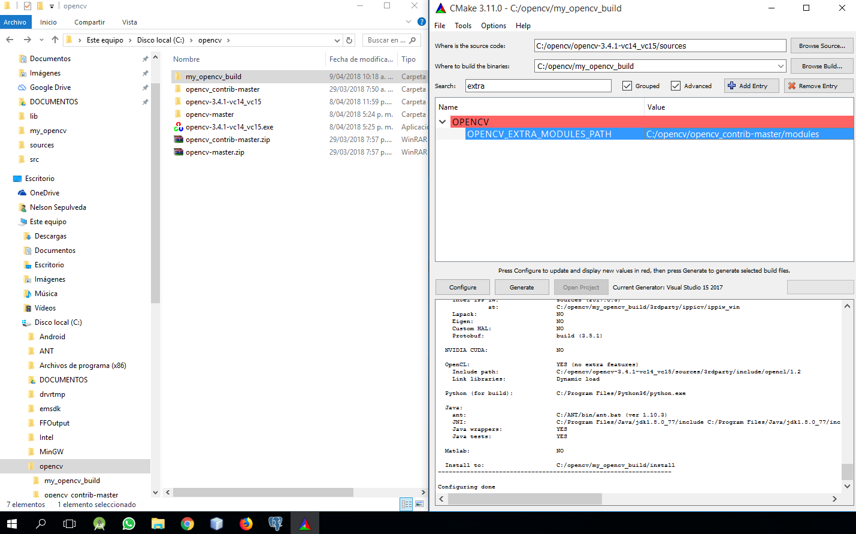Switch Explorer to details view icon
The height and width of the screenshot is (534, 856).
(407, 504)
